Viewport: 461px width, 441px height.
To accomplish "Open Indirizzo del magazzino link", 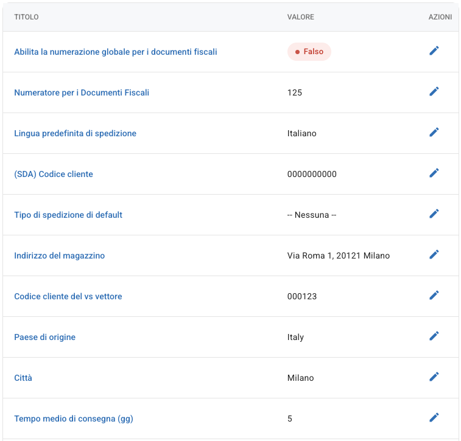I will coord(60,255).
